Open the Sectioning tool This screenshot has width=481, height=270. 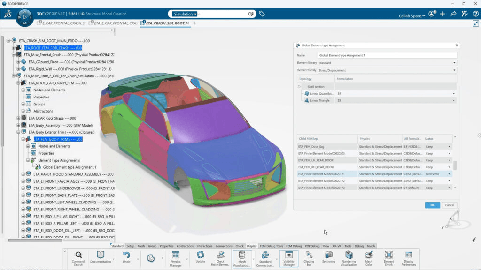[329, 257]
